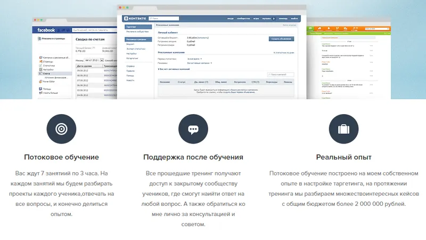Click the music play arrow in VK header

274,19
